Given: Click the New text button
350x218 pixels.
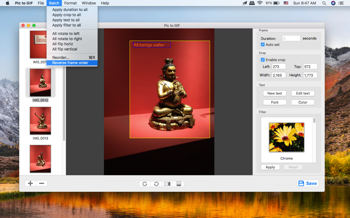Looking at the screenshot, I should coord(275,93).
